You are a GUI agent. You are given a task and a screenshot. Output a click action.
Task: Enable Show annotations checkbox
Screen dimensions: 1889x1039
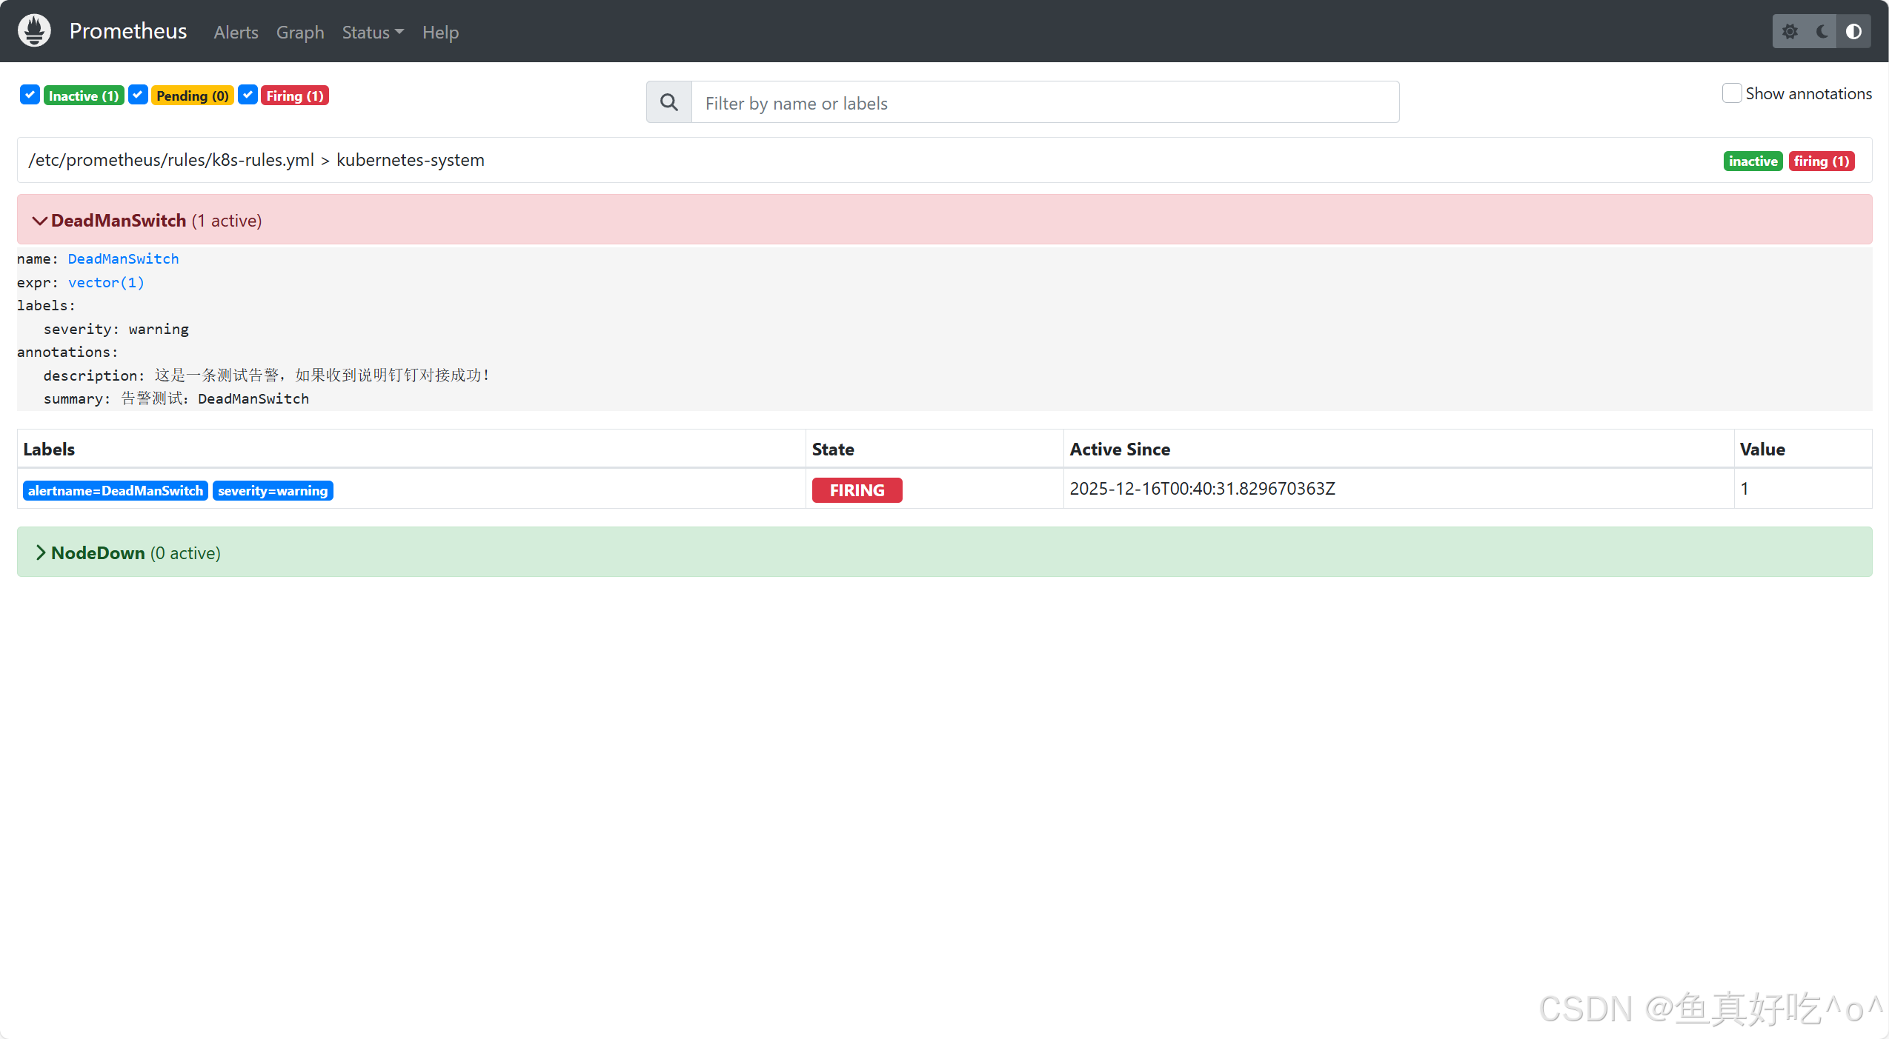(1731, 93)
